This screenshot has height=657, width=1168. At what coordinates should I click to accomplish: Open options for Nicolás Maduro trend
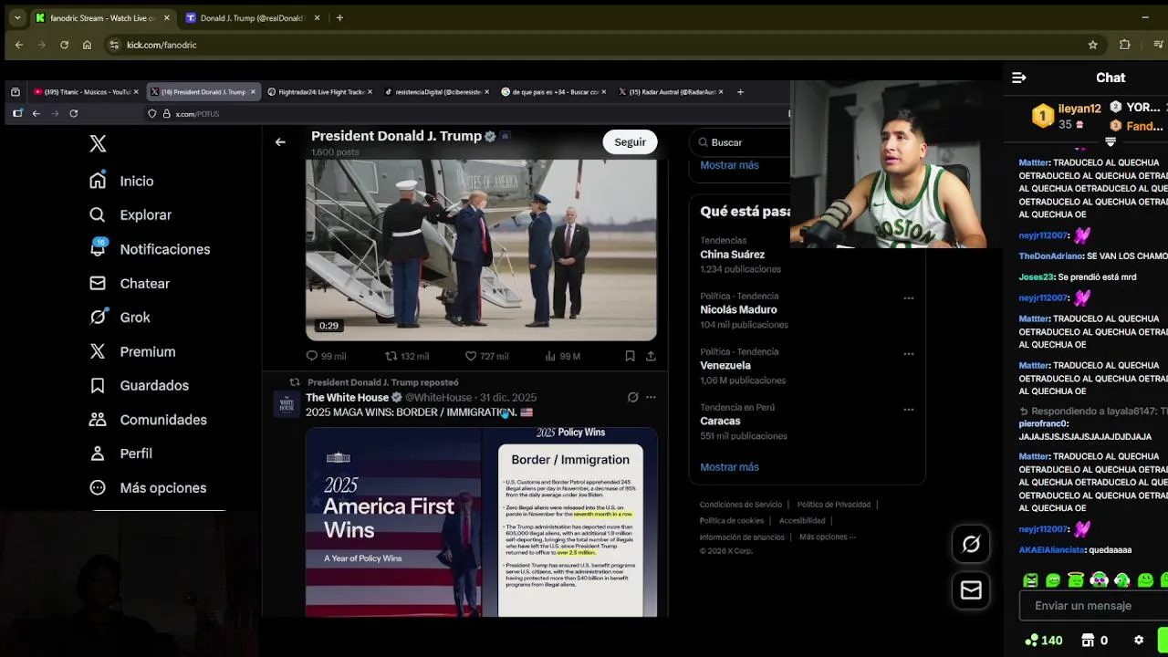click(908, 298)
